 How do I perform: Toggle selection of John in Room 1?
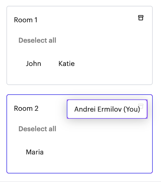coord(33,64)
